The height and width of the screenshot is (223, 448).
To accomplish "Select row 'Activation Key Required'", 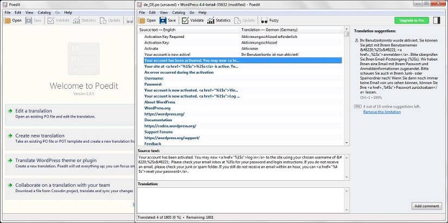I will coord(243,36).
